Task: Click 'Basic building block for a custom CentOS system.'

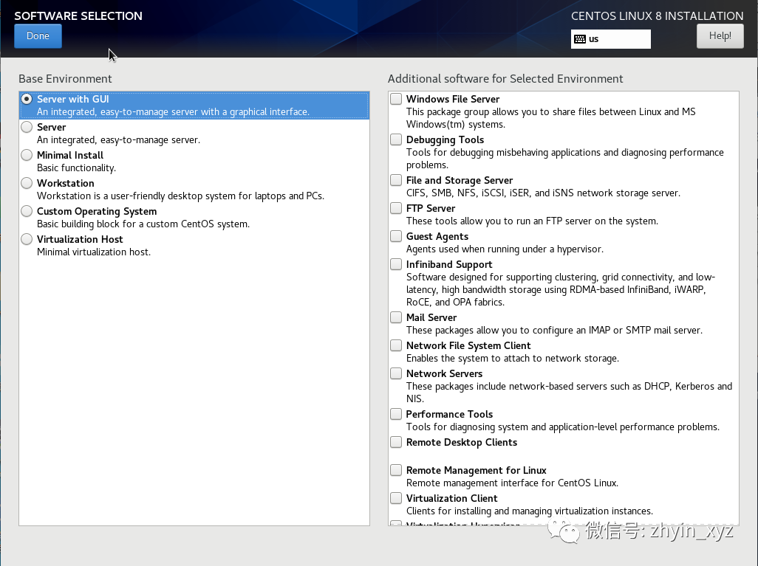Action: click(143, 224)
